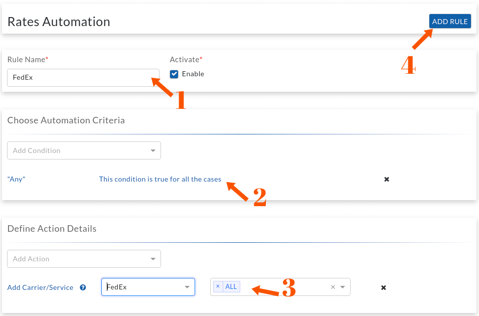Click the Add Carrier/Service label link

[40, 287]
